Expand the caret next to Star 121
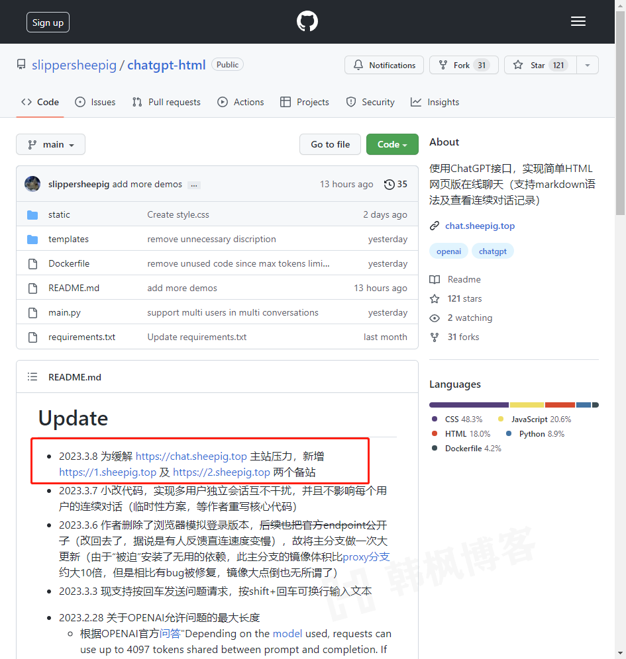 point(587,65)
